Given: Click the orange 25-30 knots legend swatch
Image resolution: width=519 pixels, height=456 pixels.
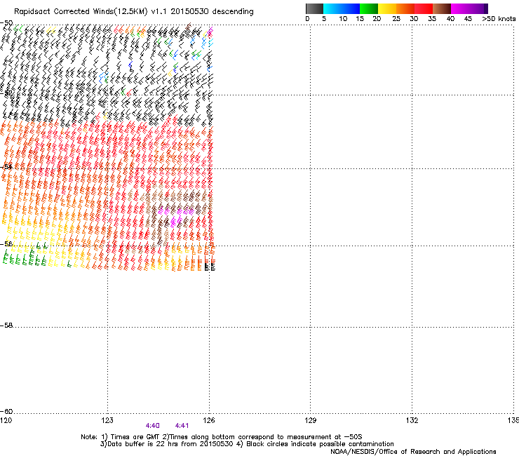Looking at the screenshot, I should click(405, 8).
